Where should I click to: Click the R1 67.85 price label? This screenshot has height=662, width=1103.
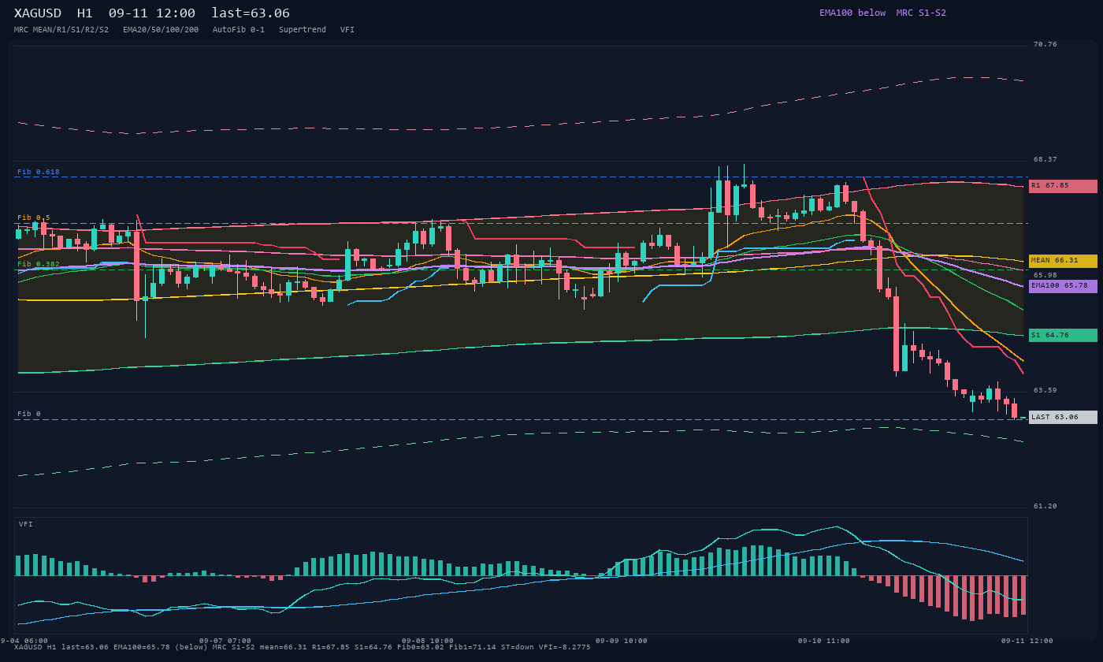(1063, 186)
